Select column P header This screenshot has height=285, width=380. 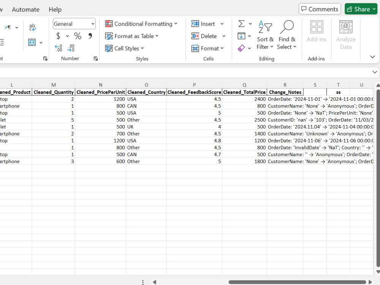click(x=194, y=85)
